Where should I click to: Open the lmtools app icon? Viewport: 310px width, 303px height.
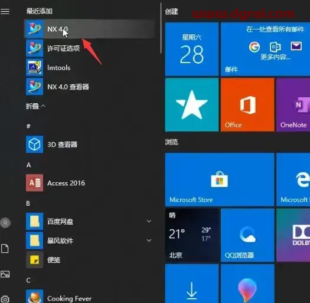[x=34, y=67]
